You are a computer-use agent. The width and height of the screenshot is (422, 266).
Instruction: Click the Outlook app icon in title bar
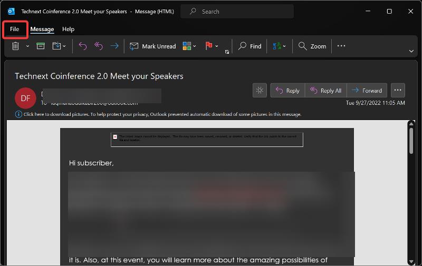[x=11, y=11]
